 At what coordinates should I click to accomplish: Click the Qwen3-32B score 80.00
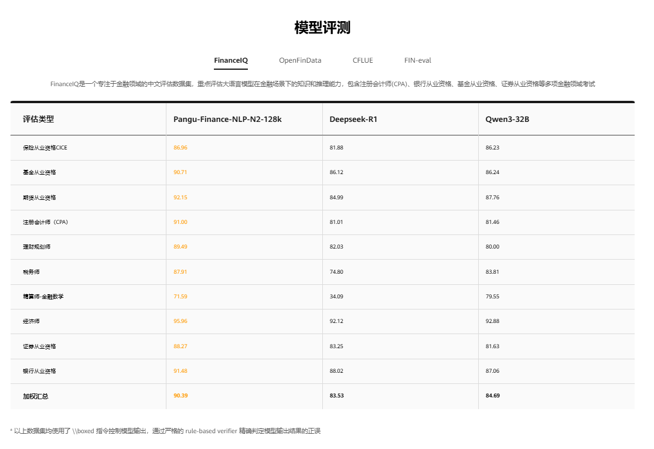492,247
